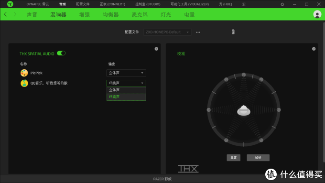325x183 pixels.
Task: Click the 校准 calibration heading
Action: pyautogui.click(x=181, y=54)
